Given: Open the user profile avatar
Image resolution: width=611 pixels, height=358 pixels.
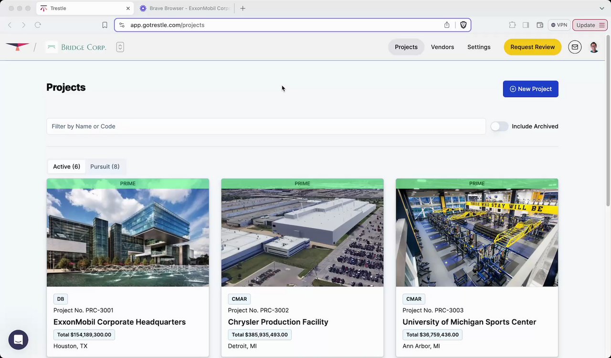Looking at the screenshot, I should pos(594,47).
